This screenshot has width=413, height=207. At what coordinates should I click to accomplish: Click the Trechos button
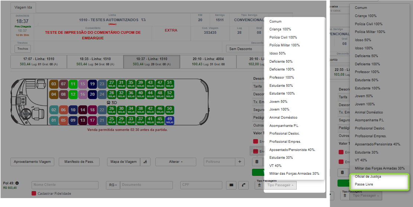pyautogui.click(x=23, y=49)
